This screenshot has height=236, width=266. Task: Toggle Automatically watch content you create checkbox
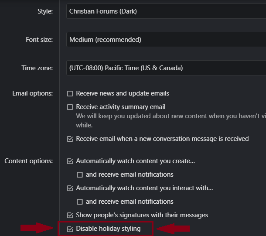tap(70, 161)
